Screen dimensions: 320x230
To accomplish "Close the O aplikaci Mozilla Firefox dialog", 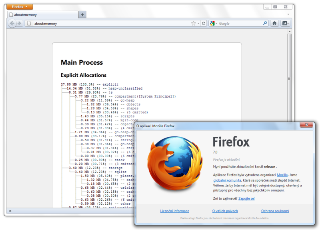I will [x=306, y=125].
